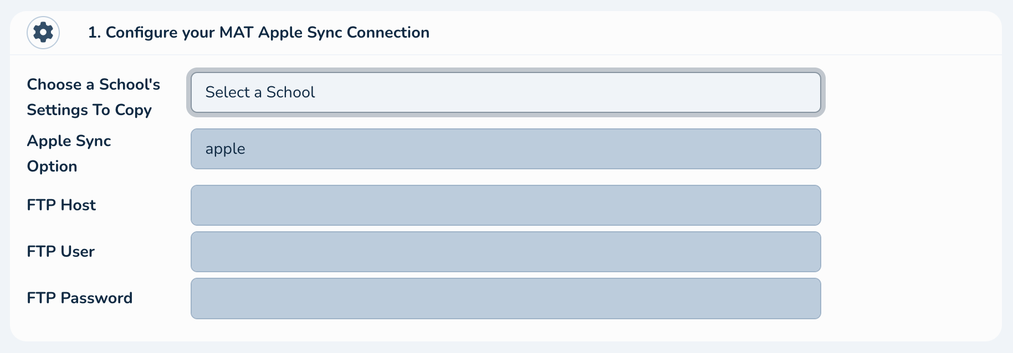This screenshot has width=1013, height=353.
Task: Expand the school settings copy combo box
Action: 505,92
